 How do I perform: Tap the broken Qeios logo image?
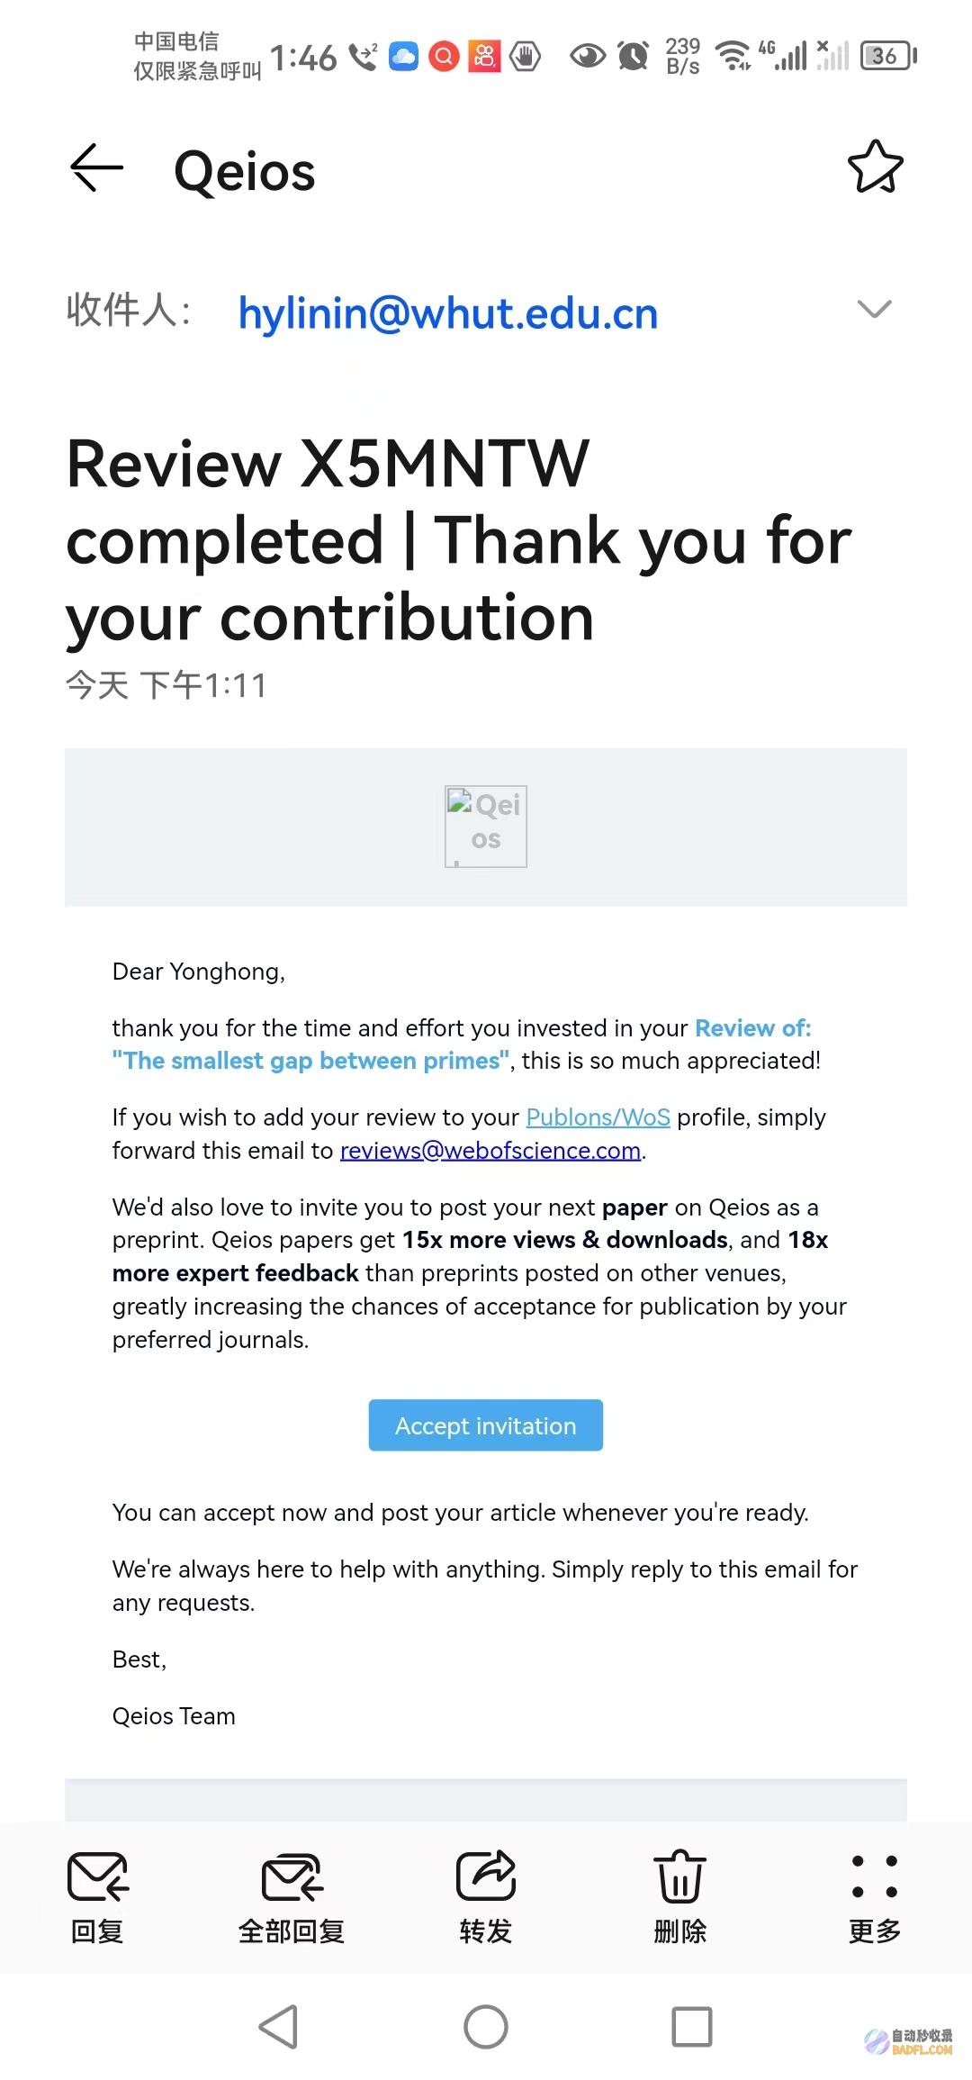486,826
